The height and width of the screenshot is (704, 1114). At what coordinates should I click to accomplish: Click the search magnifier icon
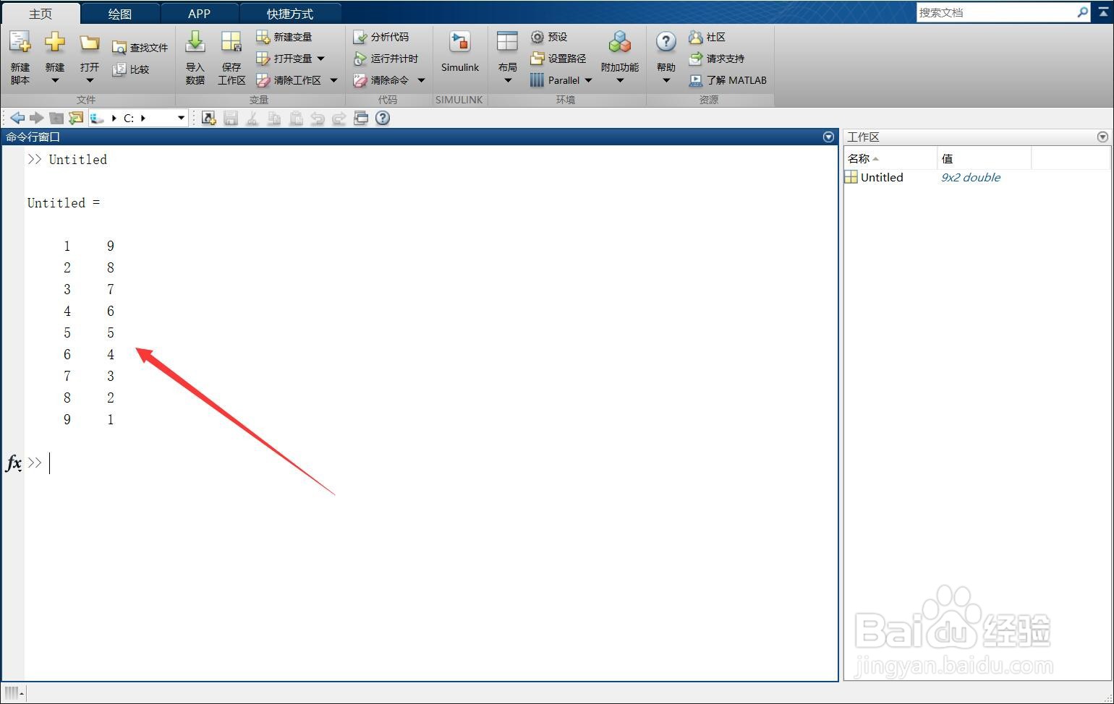coord(1083,12)
